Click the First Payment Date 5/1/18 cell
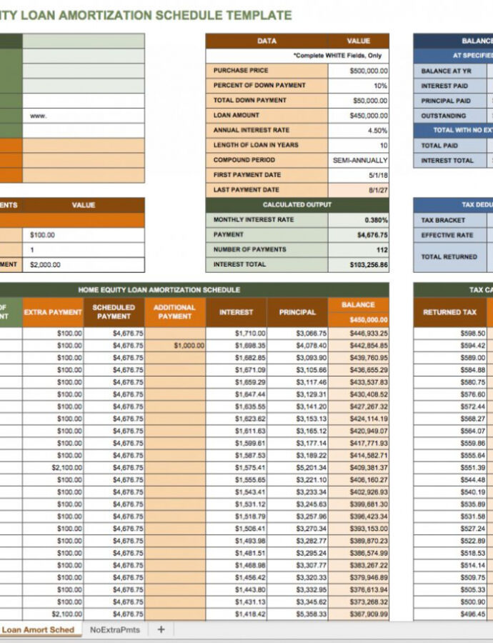493x643 pixels. [x=359, y=175]
